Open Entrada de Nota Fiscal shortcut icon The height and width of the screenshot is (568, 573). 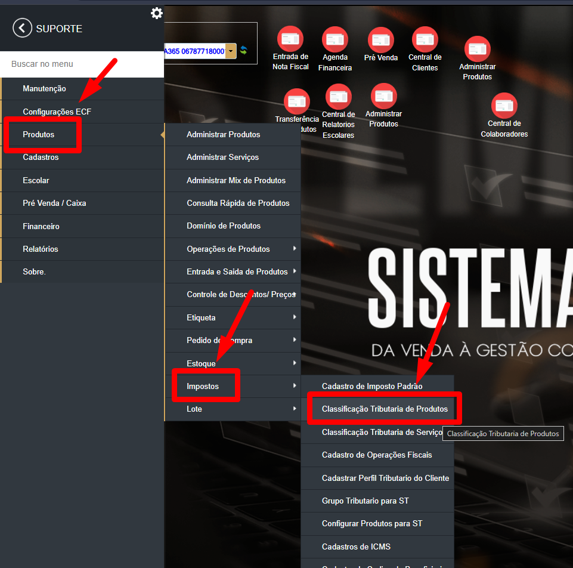pos(290,39)
